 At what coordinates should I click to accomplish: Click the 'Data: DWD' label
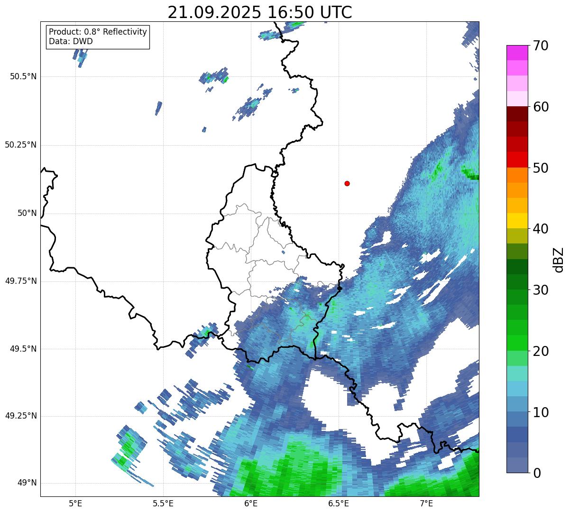(x=71, y=41)
